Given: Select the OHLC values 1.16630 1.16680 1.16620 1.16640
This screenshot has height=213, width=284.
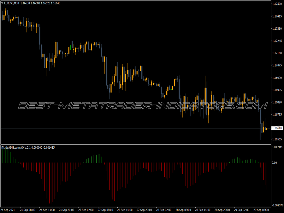Looking at the screenshot, I should point(40,3).
